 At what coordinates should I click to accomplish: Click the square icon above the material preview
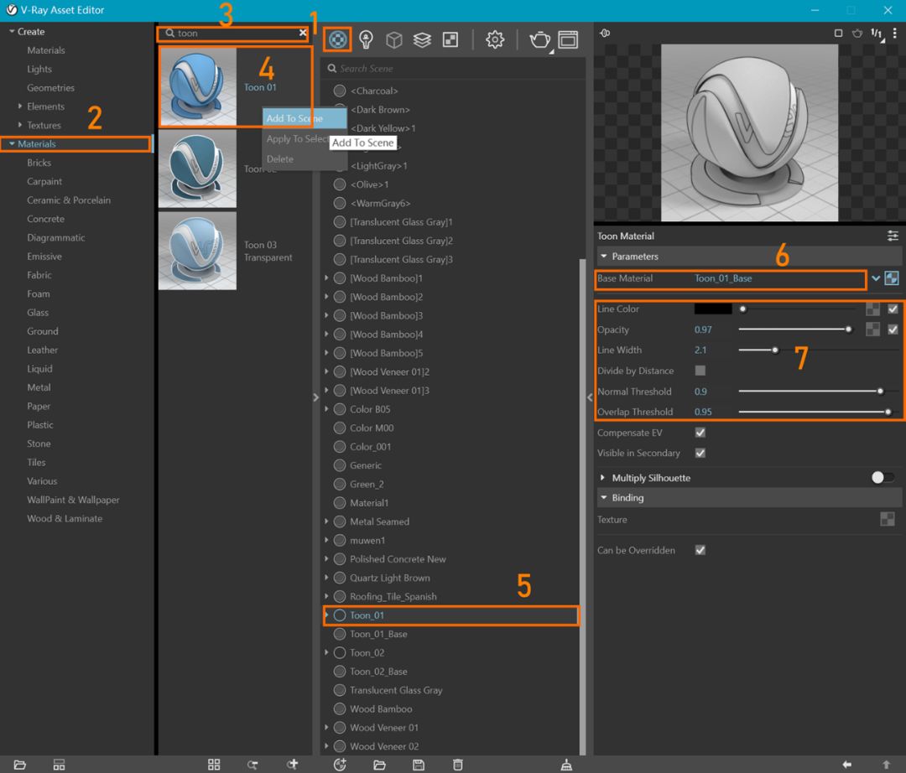click(838, 33)
